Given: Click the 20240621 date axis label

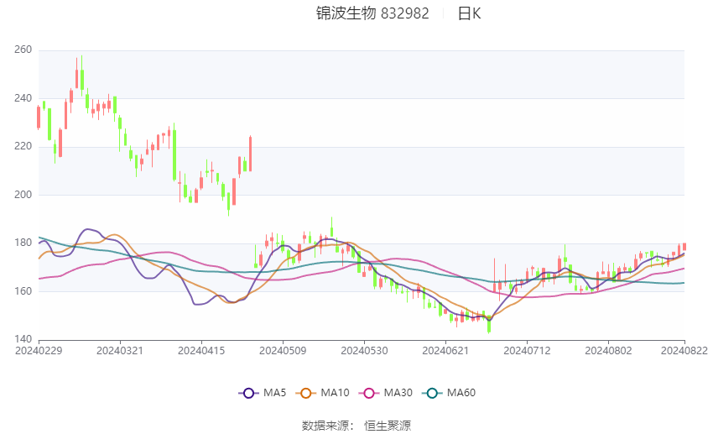Looking at the screenshot, I should [445, 351].
